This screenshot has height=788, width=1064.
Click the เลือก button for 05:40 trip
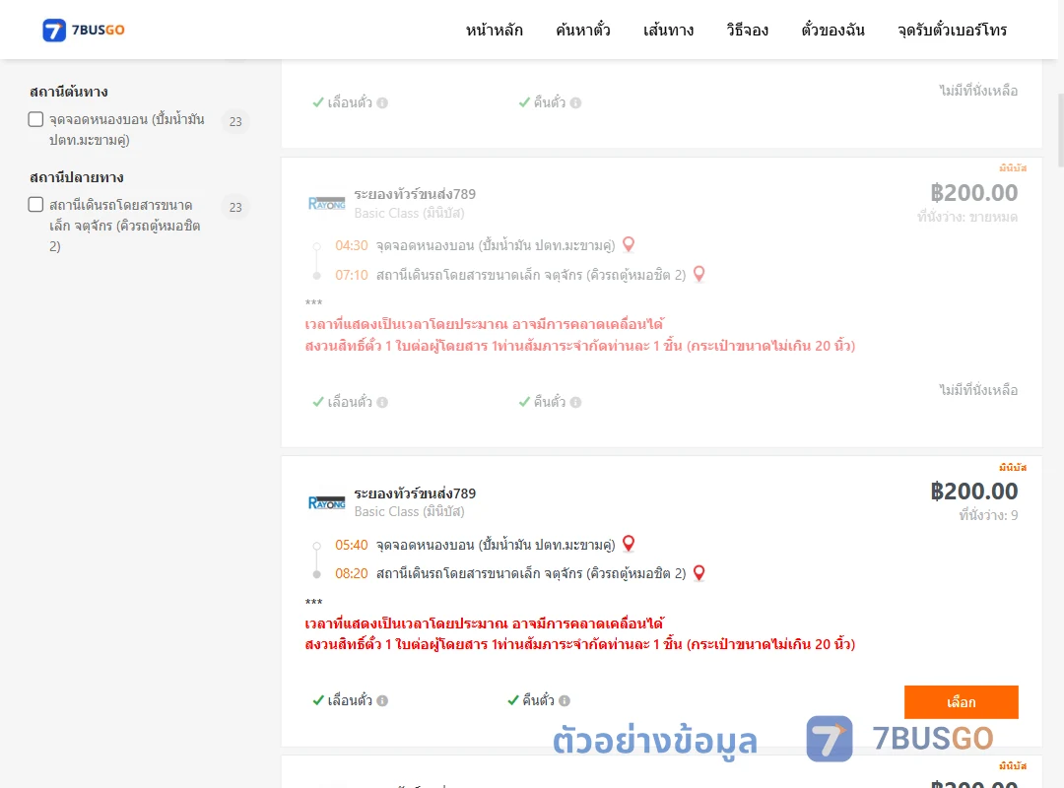(x=961, y=701)
